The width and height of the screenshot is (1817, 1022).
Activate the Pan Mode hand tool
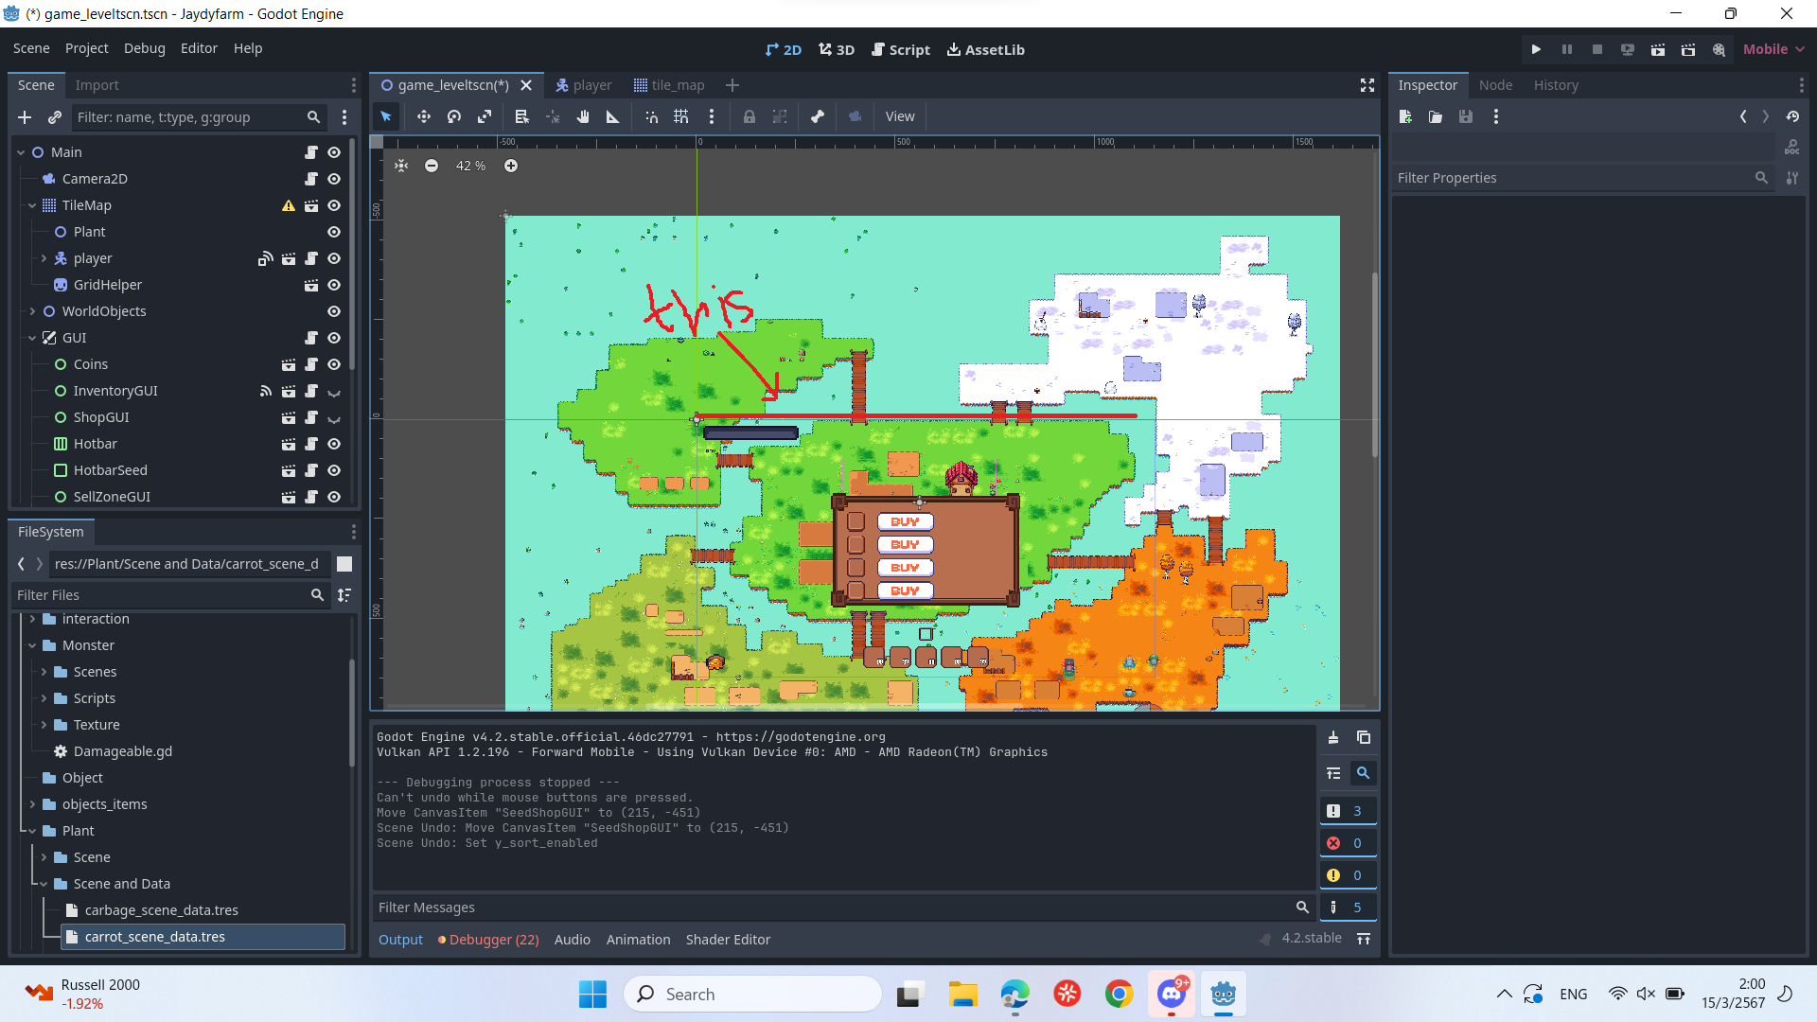[583, 116]
